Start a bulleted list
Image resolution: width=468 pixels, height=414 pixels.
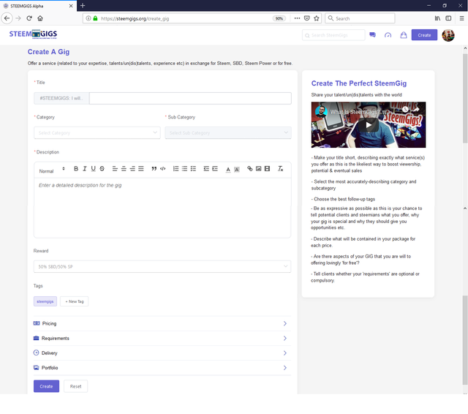(184, 169)
